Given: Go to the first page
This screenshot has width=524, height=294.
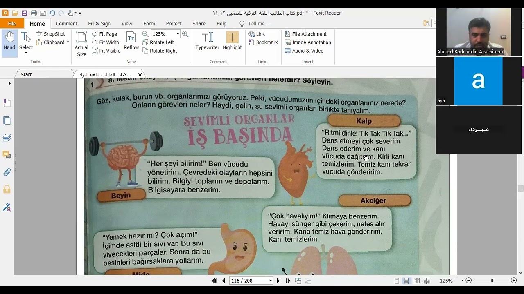Looking at the screenshot, I should pos(214,281).
